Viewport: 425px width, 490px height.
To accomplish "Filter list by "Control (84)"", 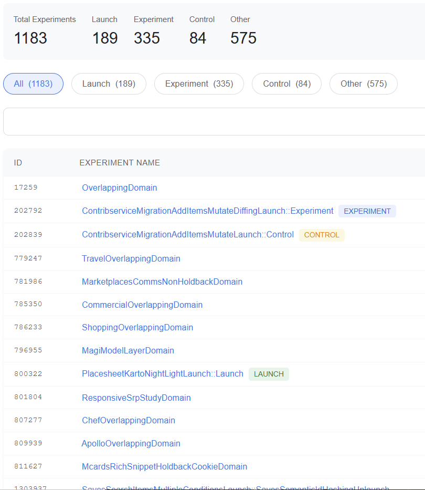I will click(286, 84).
